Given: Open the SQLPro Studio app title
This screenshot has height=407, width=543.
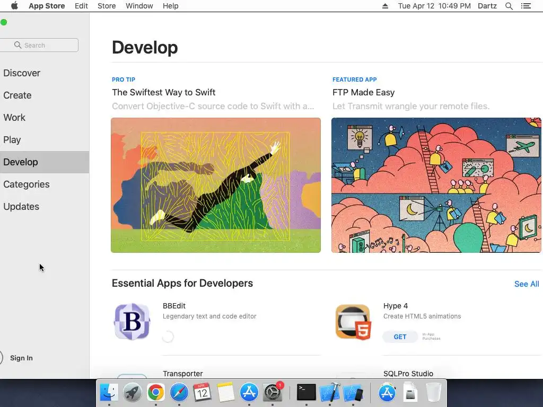Looking at the screenshot, I should (x=408, y=374).
